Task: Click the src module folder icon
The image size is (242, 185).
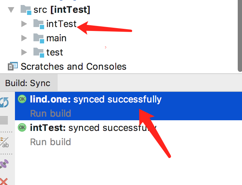Action: (x=26, y=10)
